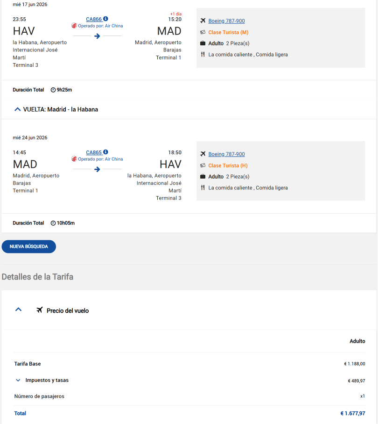Image resolution: width=378 pixels, height=424 pixels.
Task: Click cutlery icon in return flight meal row
Action: [x=203, y=187]
